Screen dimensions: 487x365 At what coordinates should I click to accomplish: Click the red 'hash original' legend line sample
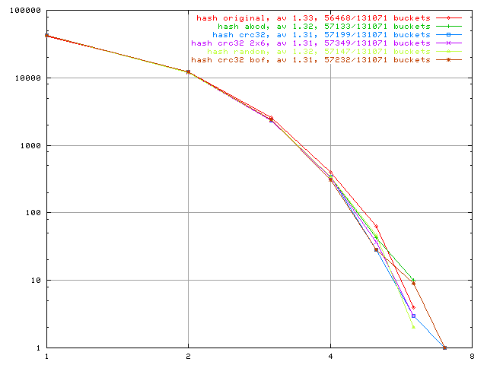click(449, 17)
